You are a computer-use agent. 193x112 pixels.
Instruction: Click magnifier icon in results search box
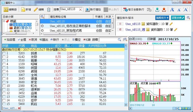(x=119, y=40)
